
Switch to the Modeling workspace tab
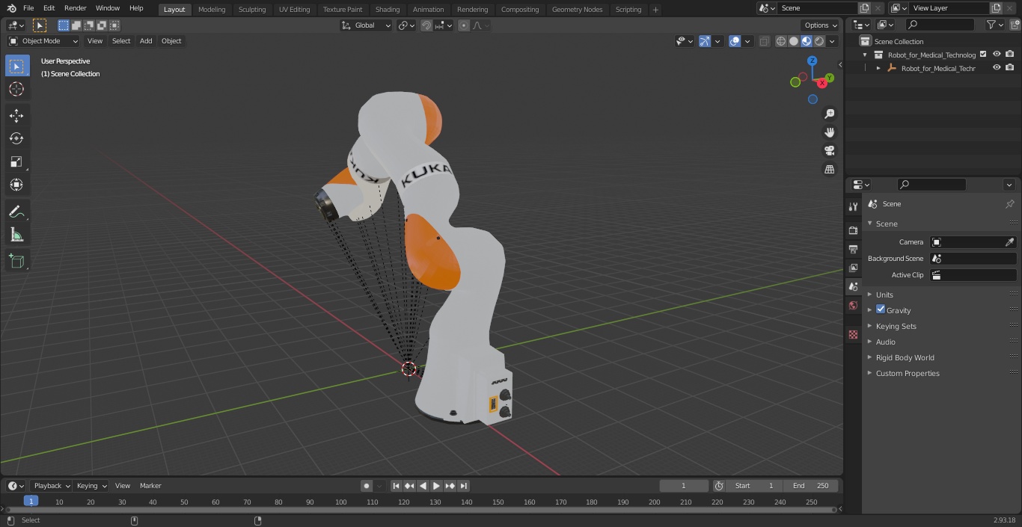(212, 9)
